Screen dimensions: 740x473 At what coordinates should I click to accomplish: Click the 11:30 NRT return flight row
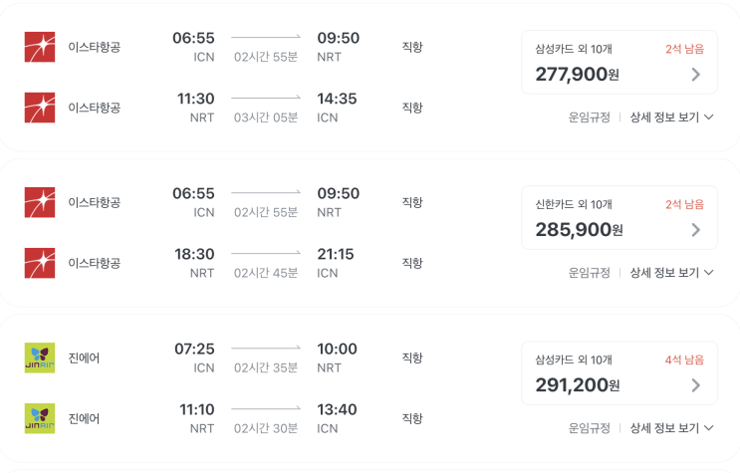[x=265, y=108]
